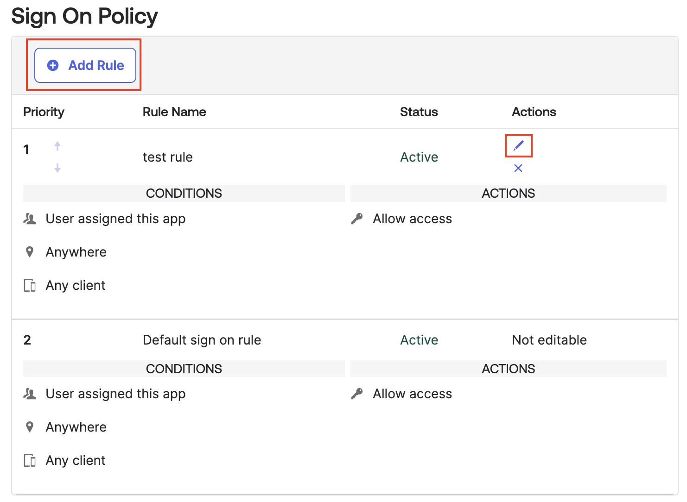Image resolution: width=687 pixels, height=502 pixels.
Task: Click the Rule Name column header
Action: click(174, 112)
